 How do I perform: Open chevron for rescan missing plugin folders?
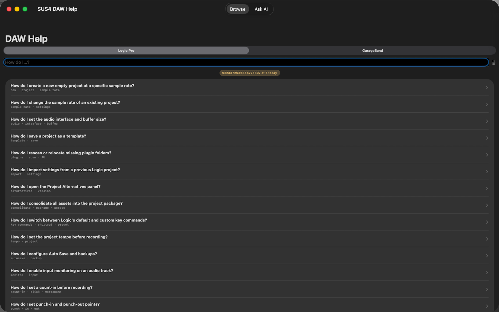(487, 155)
